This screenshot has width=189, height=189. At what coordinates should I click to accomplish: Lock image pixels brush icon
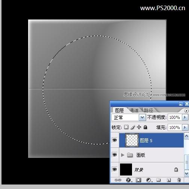(133, 127)
